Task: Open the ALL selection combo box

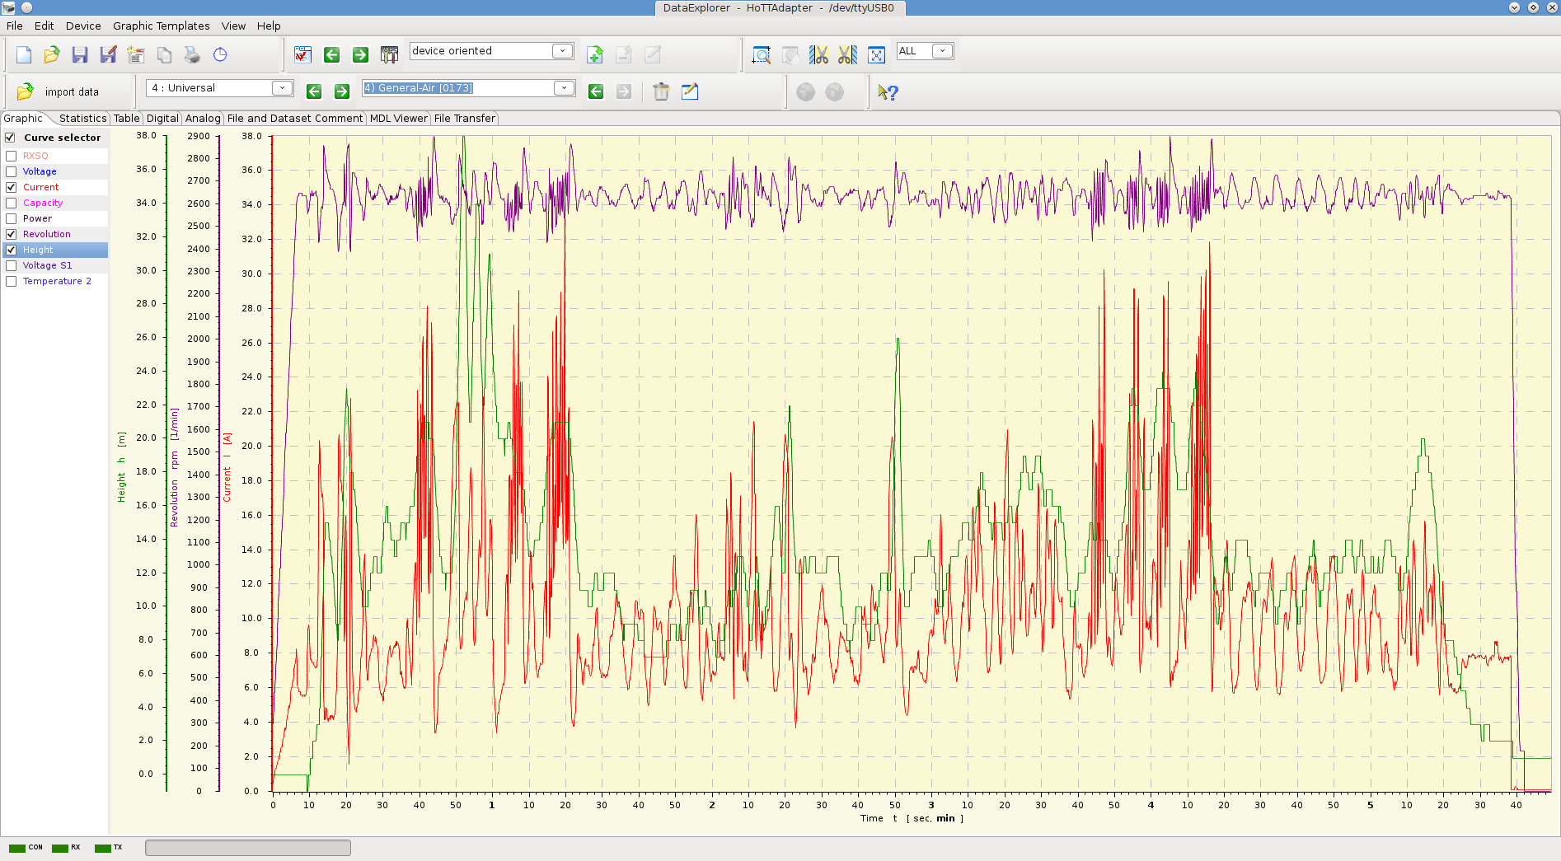Action: click(942, 51)
